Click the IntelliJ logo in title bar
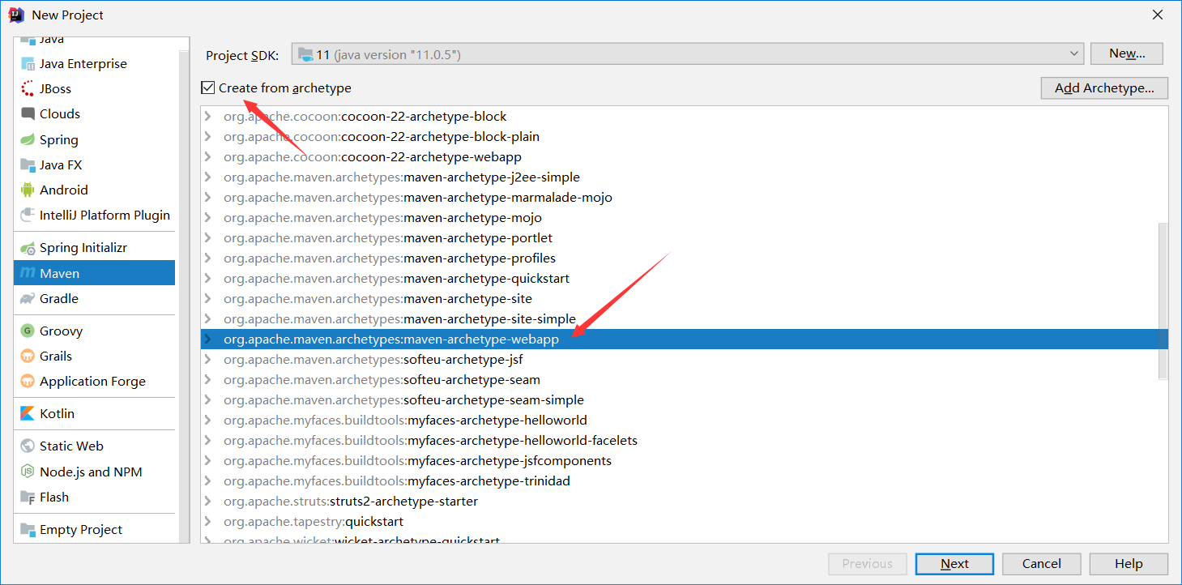The image size is (1182, 585). click(15, 15)
